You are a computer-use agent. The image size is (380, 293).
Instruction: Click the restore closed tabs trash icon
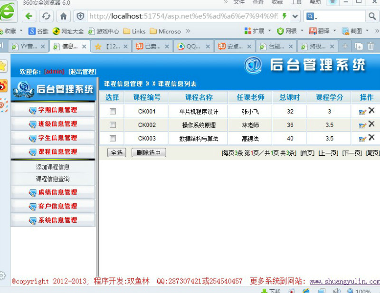tap(370, 46)
